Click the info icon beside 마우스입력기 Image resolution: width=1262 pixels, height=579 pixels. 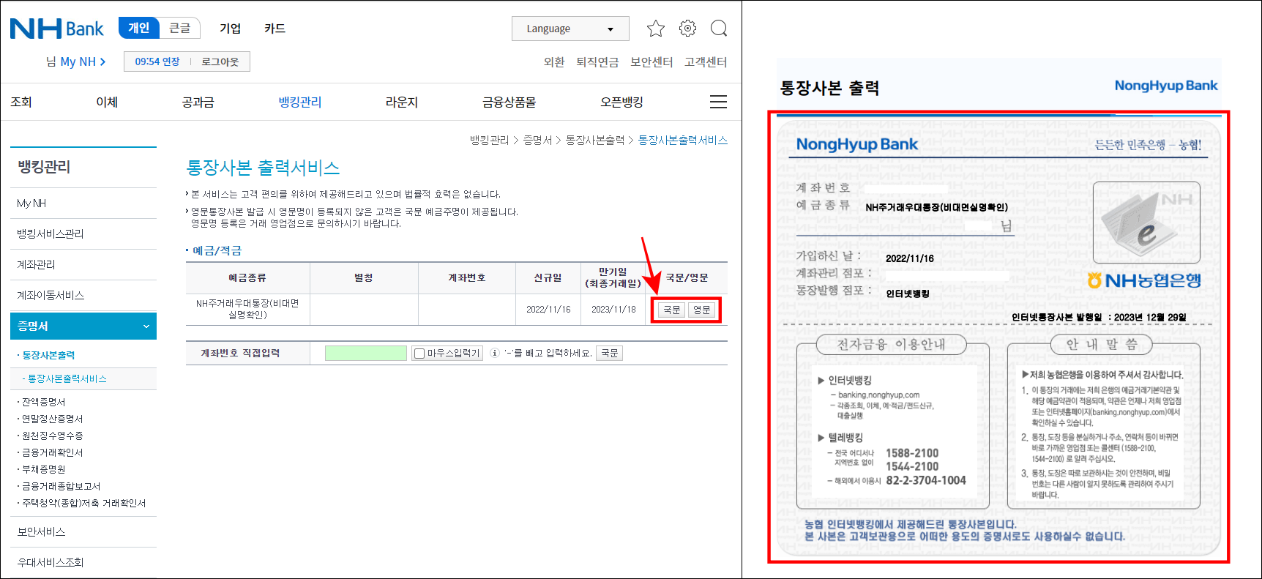pyautogui.click(x=495, y=353)
